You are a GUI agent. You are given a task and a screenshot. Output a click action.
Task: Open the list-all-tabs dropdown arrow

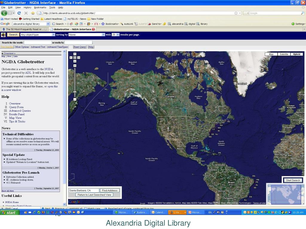click(304, 29)
